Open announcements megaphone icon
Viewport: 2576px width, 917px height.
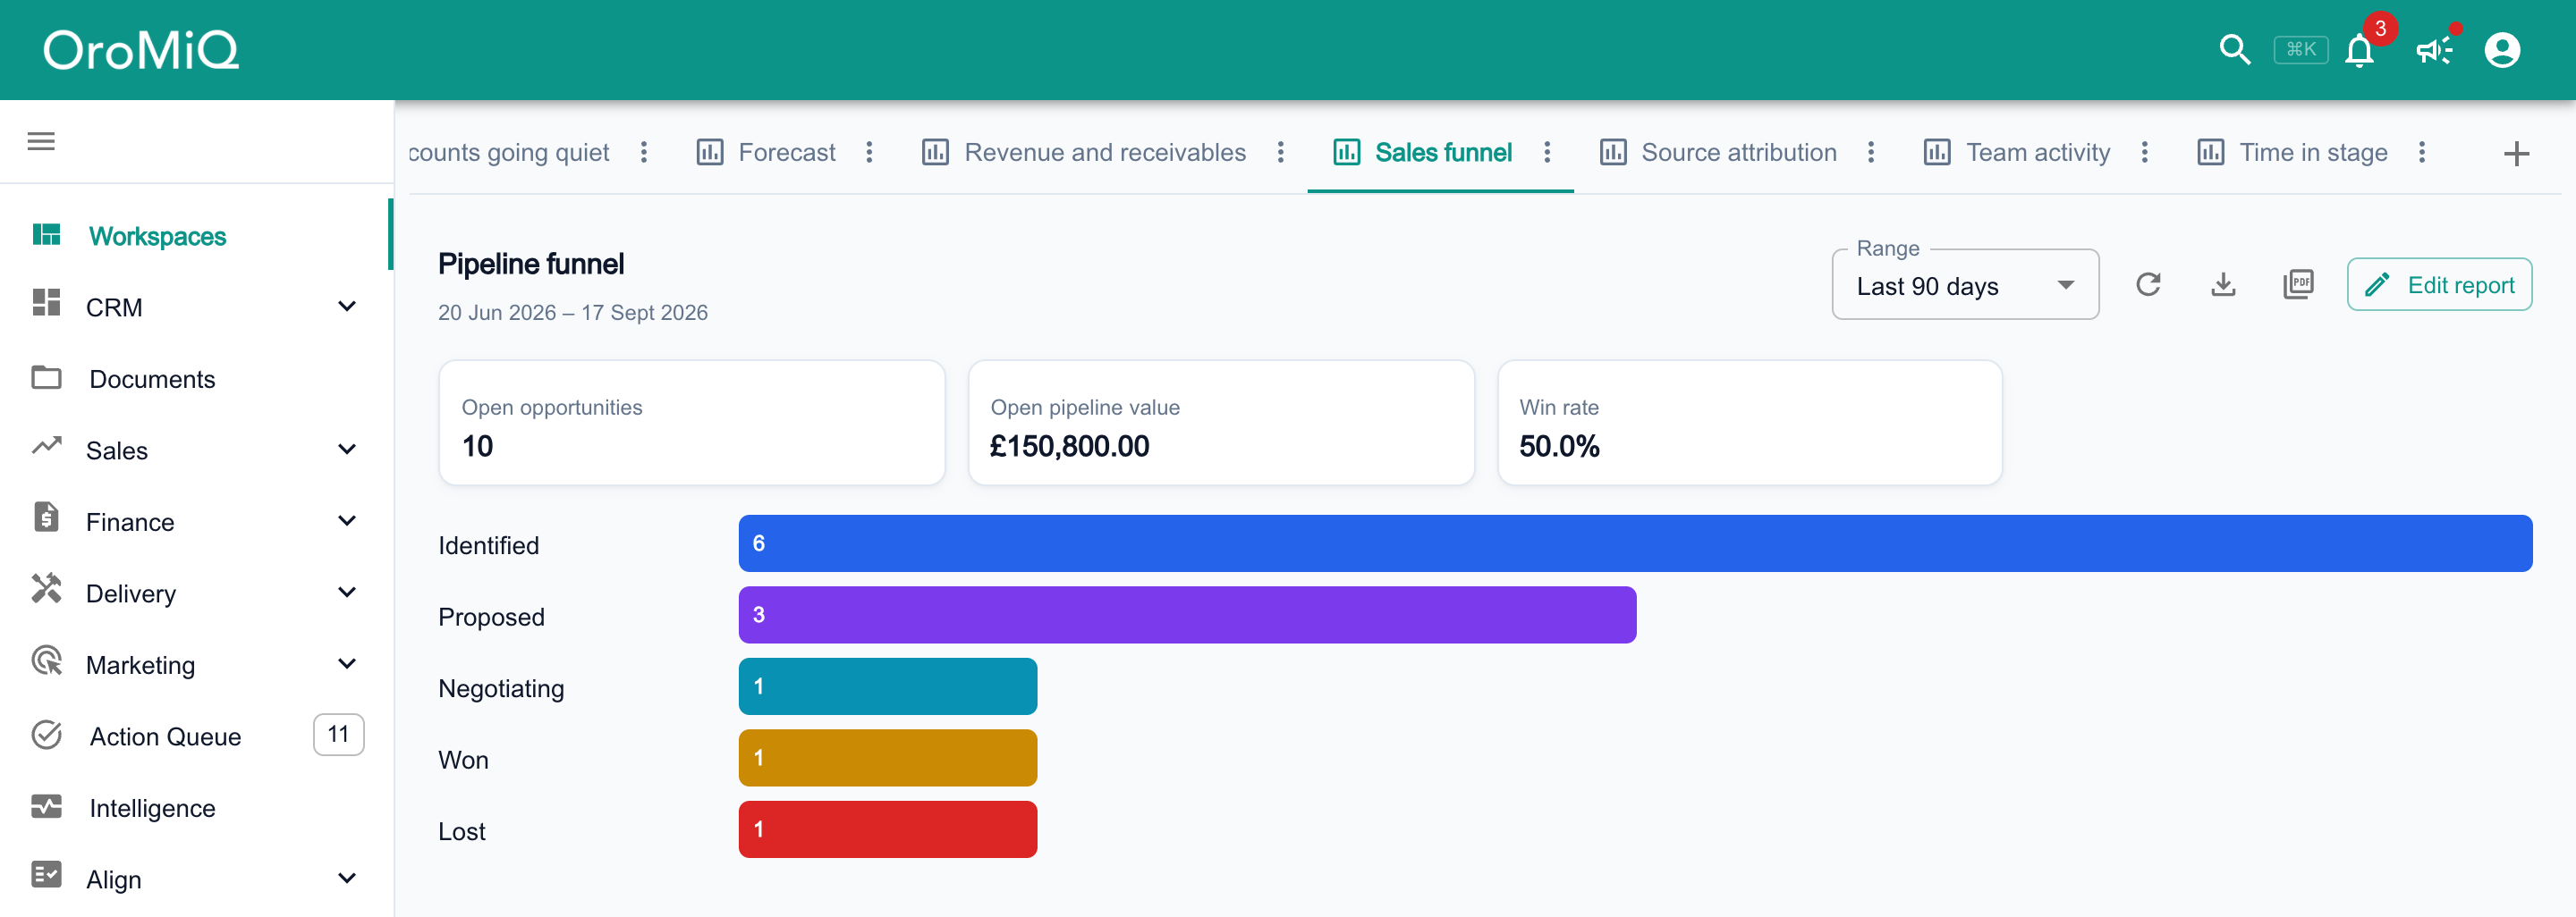[2433, 50]
